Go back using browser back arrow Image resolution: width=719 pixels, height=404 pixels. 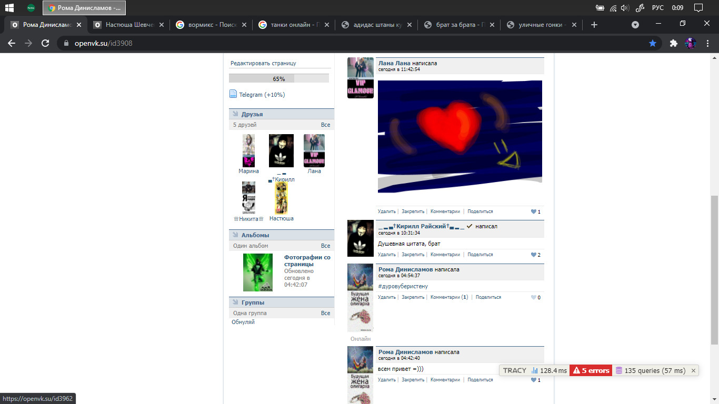[12, 44]
